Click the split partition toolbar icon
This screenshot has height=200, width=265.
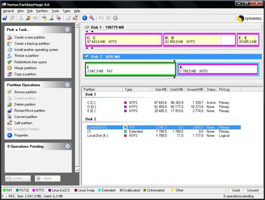tap(75, 18)
